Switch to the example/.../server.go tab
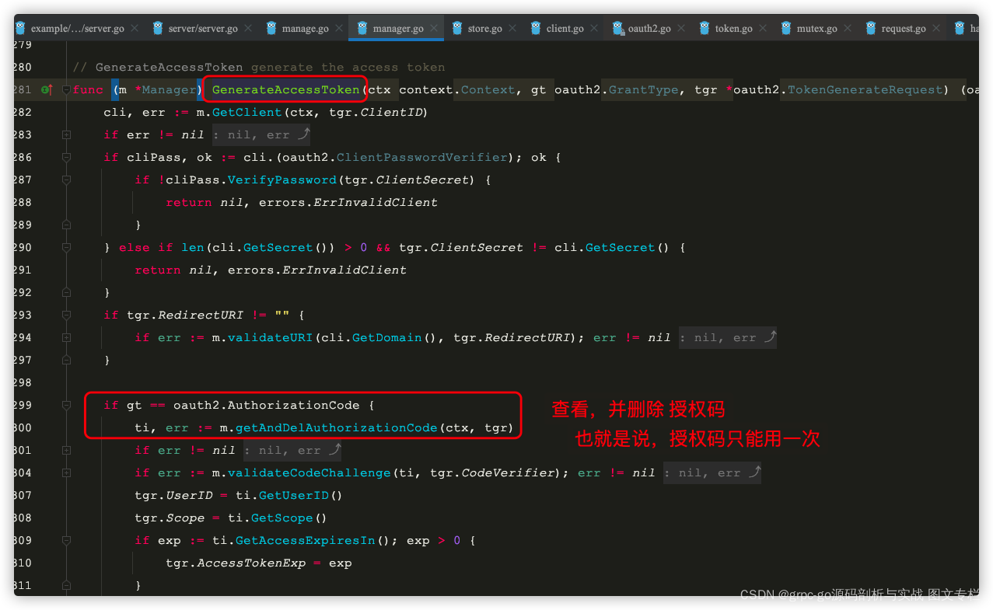This screenshot has height=610, width=993. click(77, 29)
